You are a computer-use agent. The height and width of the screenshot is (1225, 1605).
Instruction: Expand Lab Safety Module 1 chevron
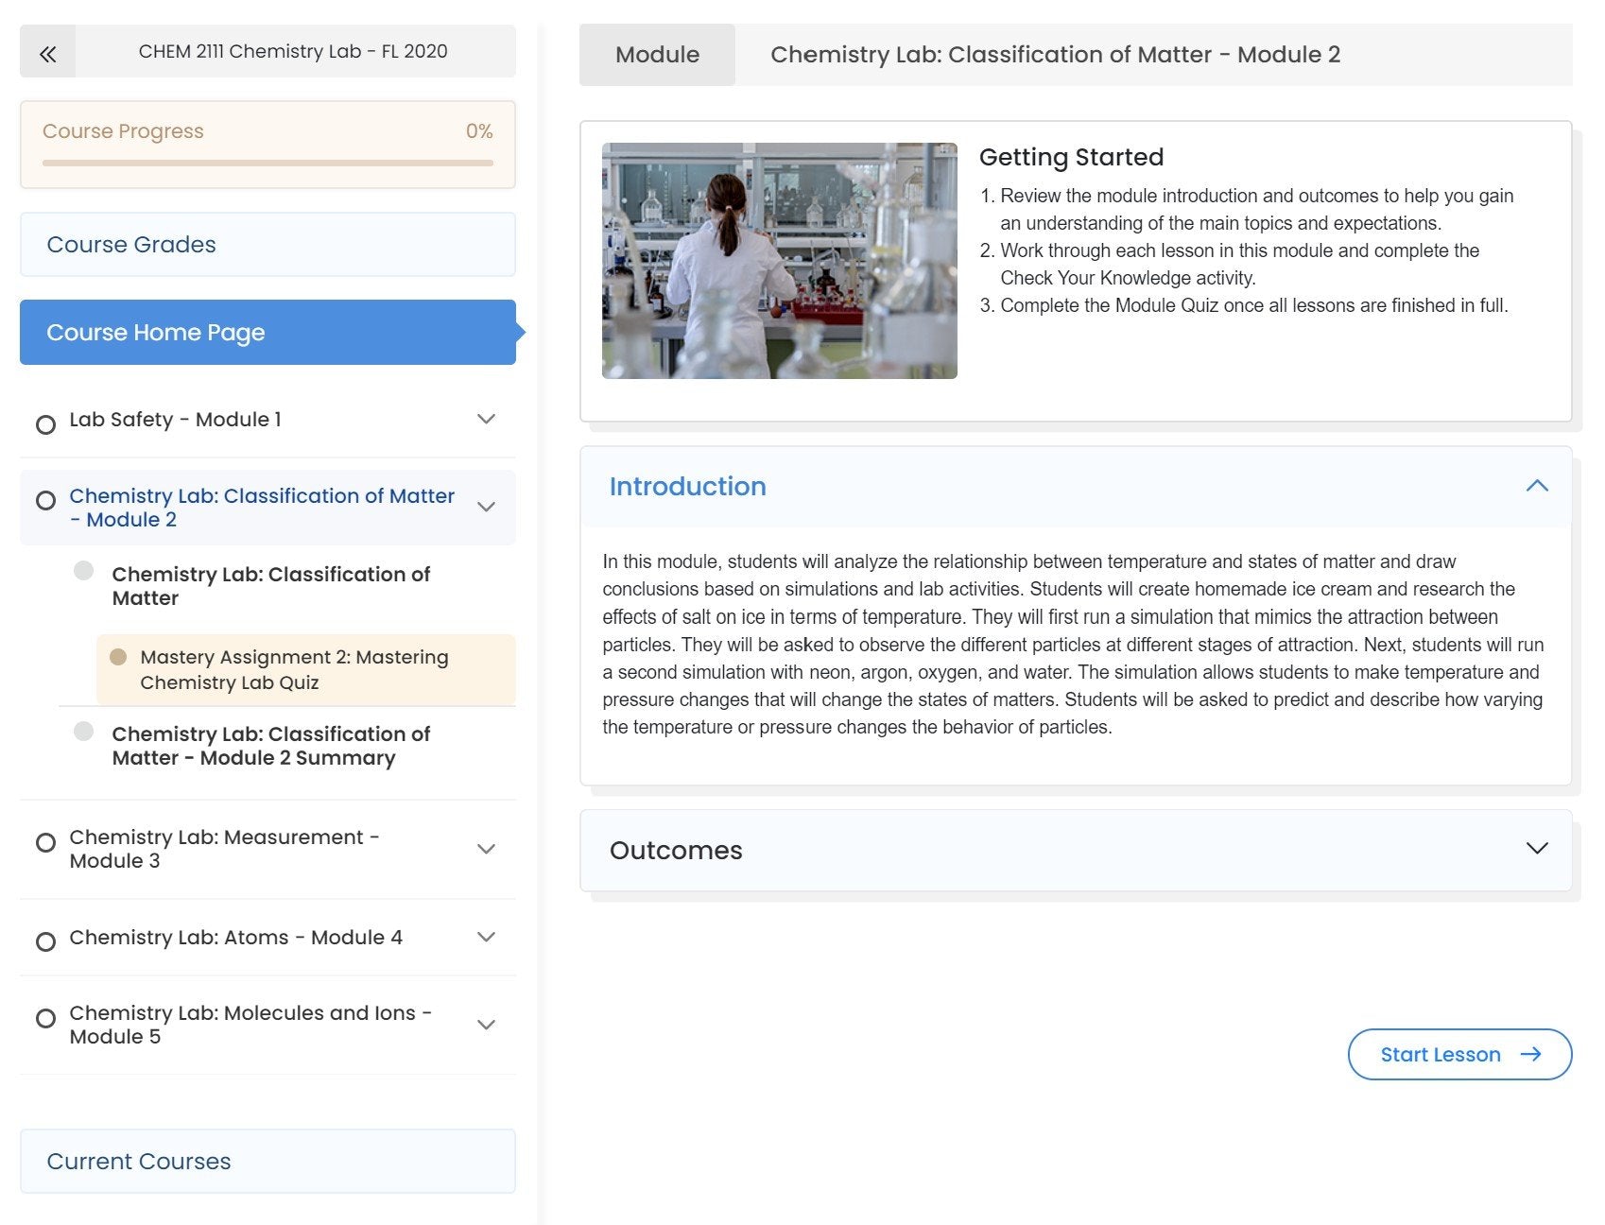(486, 419)
